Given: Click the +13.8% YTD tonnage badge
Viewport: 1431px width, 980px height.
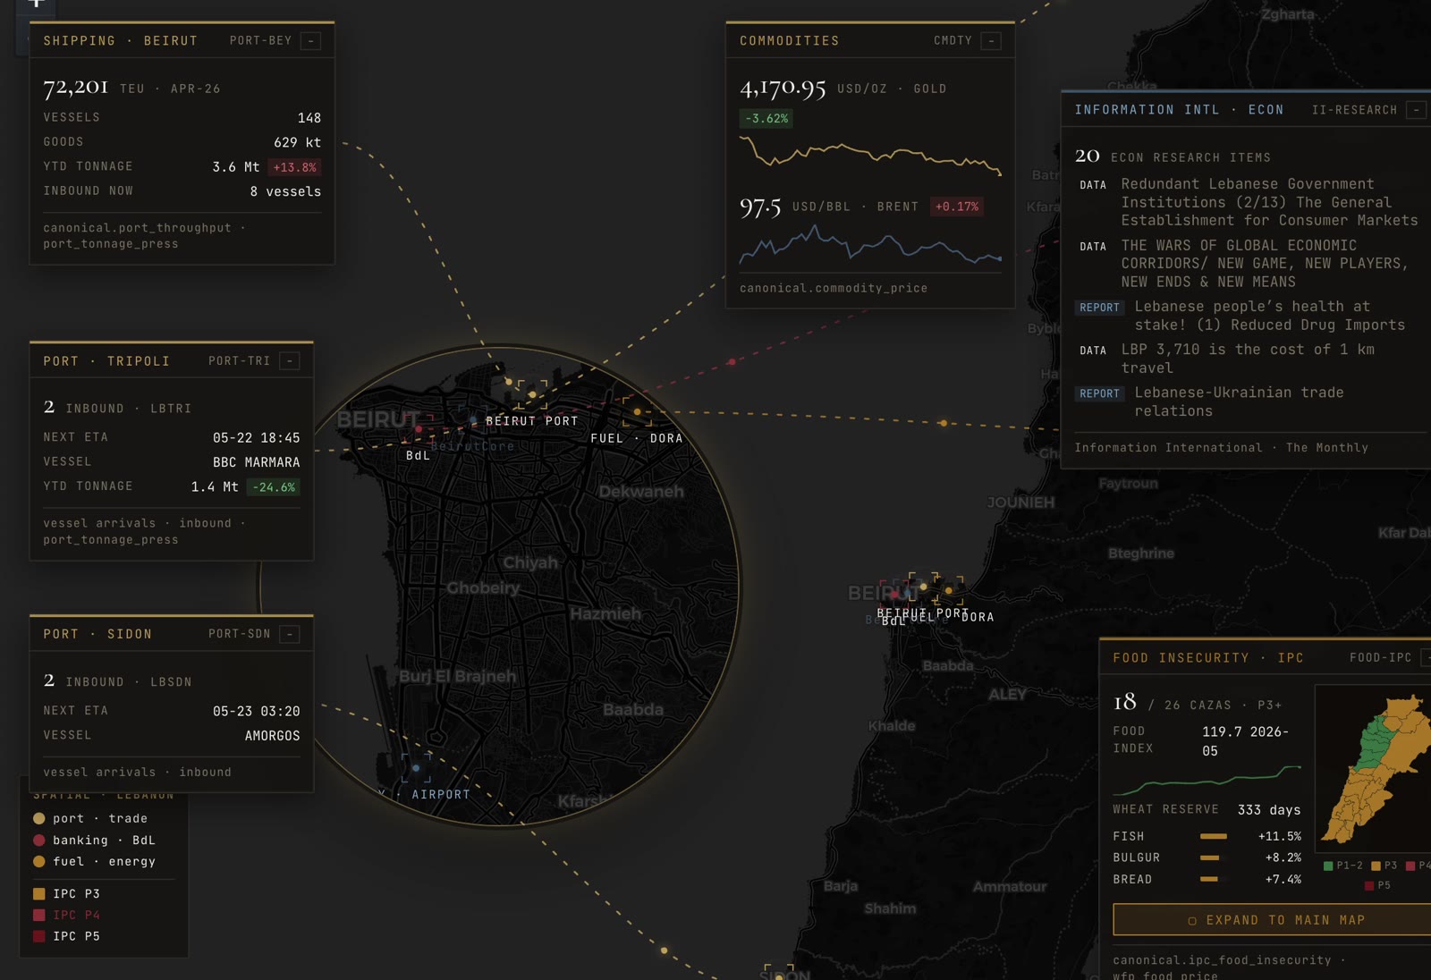Looking at the screenshot, I should tap(294, 167).
